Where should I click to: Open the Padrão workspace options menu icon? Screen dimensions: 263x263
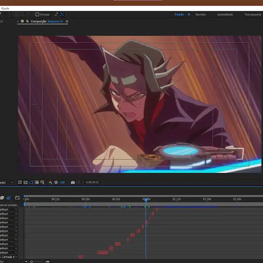click(x=189, y=15)
